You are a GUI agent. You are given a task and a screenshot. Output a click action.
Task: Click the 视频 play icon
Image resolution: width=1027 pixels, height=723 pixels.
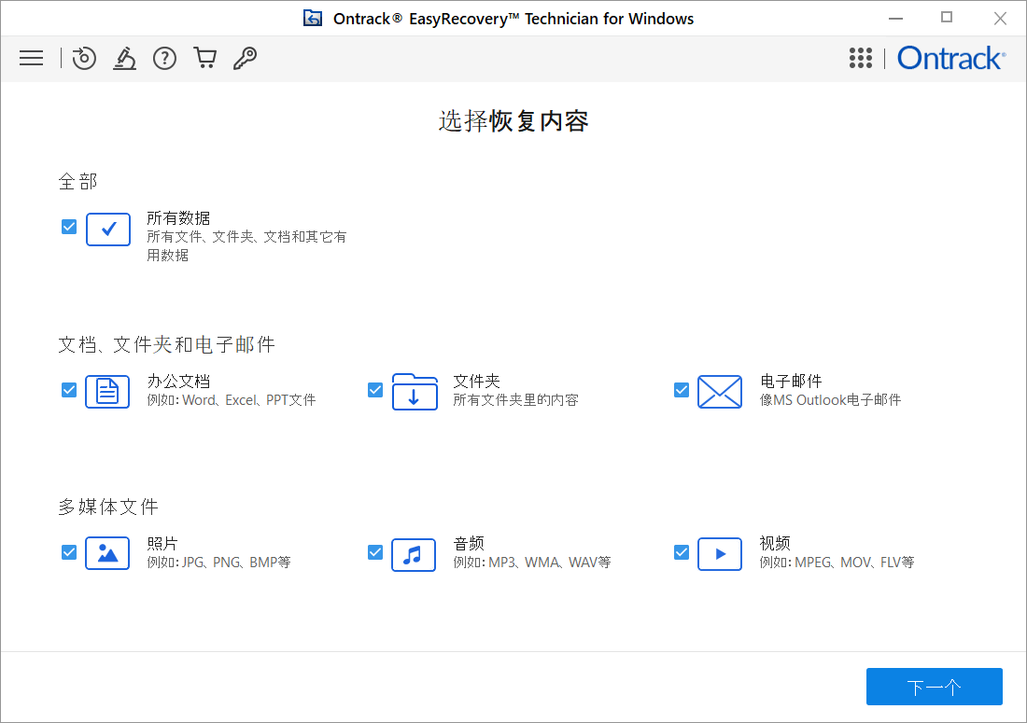(x=720, y=554)
